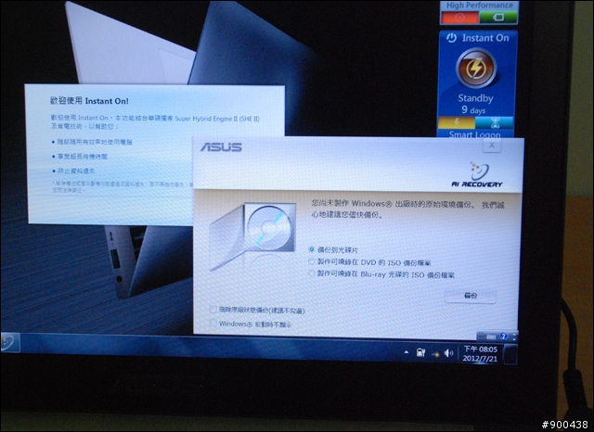Select the yellow lightning mode in Instant On widget
Viewport: 594px width, 432px height.
(457, 122)
